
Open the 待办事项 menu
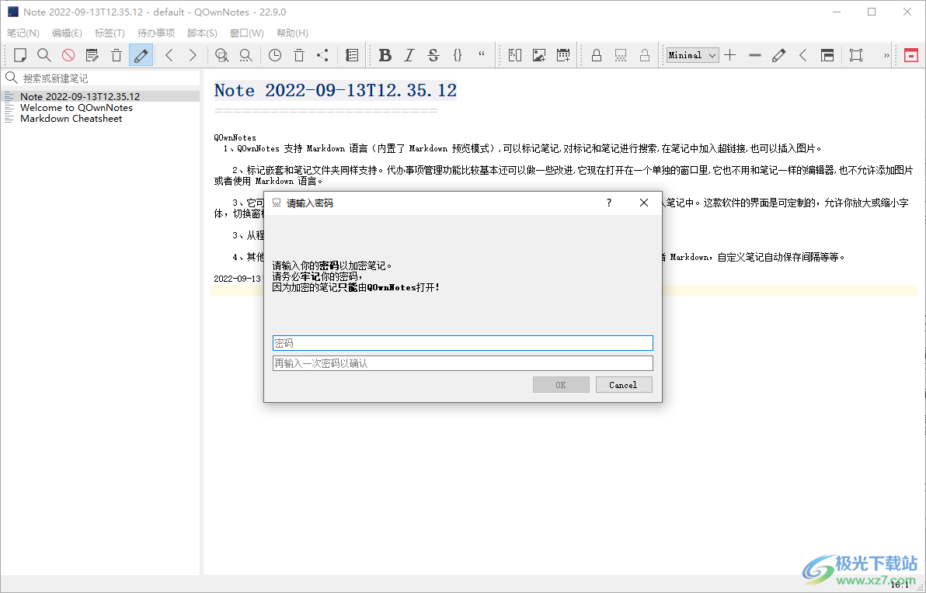tap(156, 33)
